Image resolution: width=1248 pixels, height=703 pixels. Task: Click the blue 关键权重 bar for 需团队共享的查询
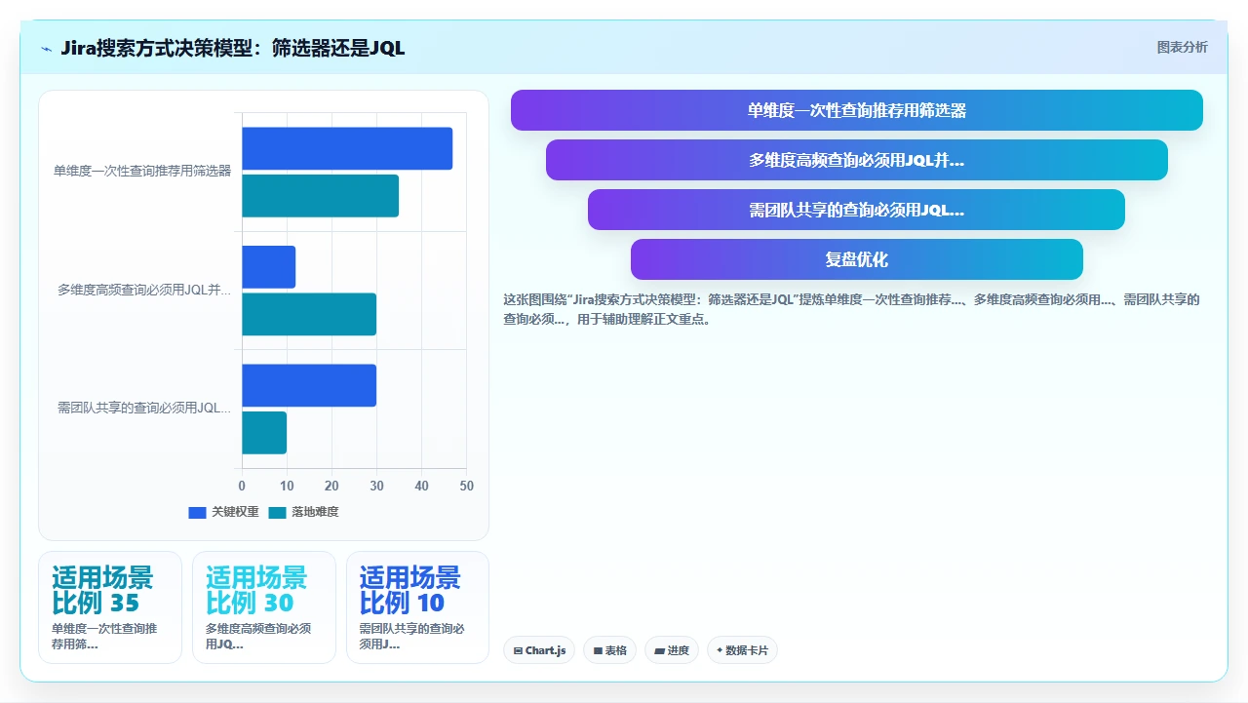coord(309,385)
